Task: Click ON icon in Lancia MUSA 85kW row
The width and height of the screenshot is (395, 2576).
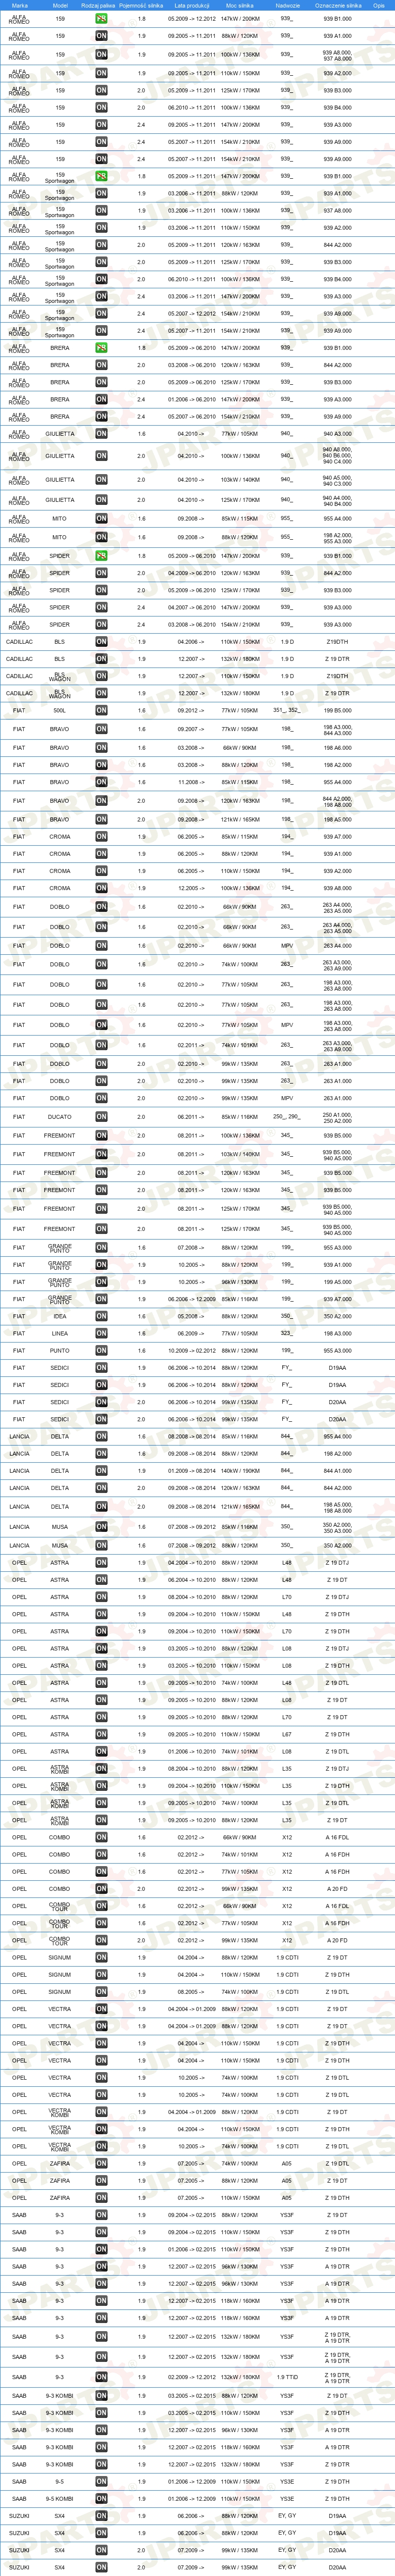Action: tap(101, 1527)
